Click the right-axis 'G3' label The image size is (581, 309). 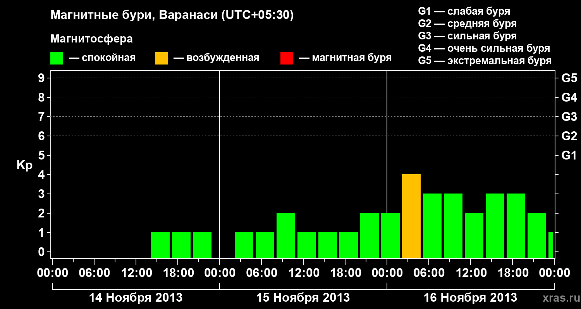pos(569,117)
